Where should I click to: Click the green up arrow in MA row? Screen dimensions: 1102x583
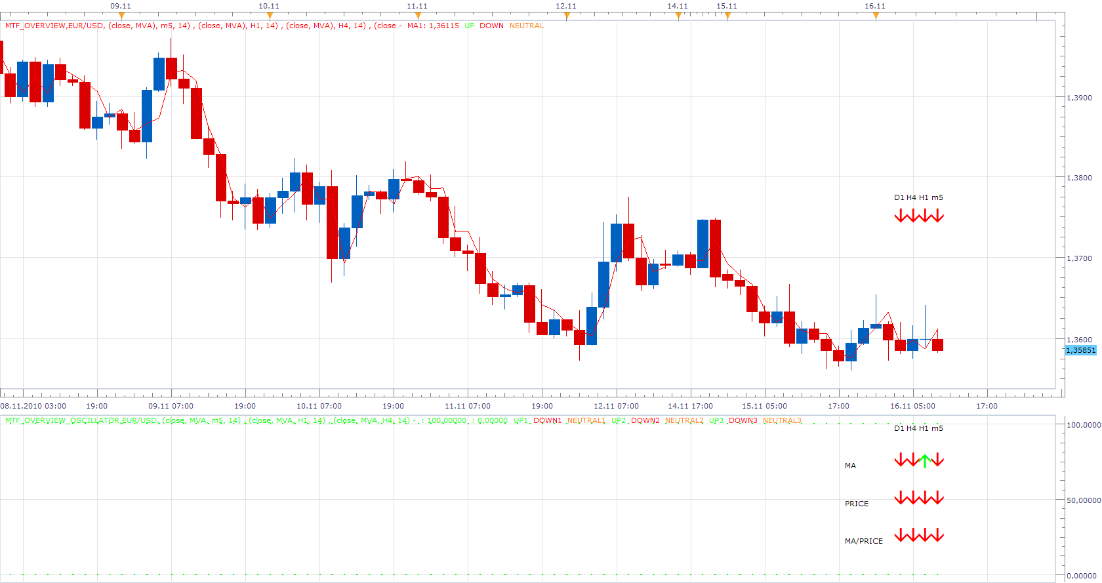click(x=925, y=460)
